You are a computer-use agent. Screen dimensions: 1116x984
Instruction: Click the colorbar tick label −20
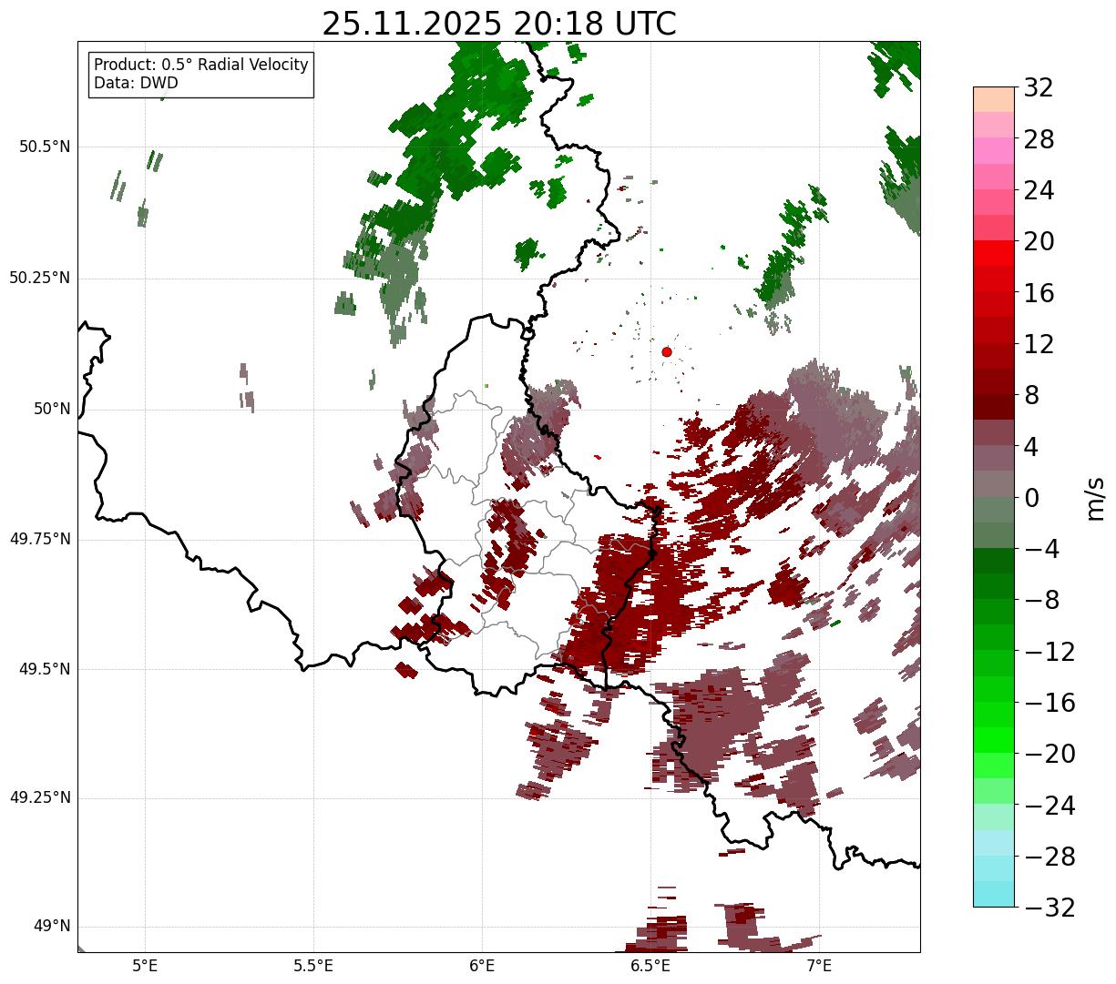tap(1049, 755)
